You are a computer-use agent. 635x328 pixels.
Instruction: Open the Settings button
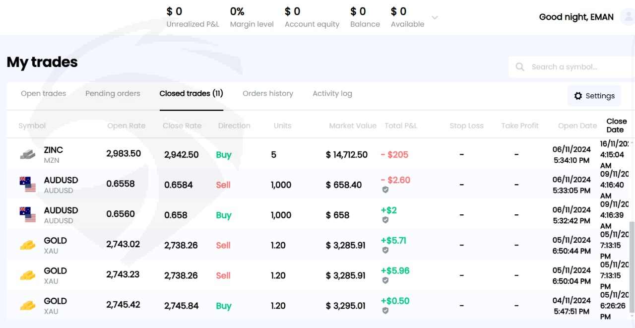594,96
